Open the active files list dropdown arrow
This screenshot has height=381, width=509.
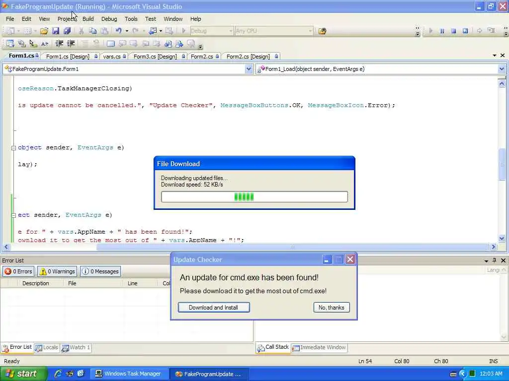click(495, 56)
